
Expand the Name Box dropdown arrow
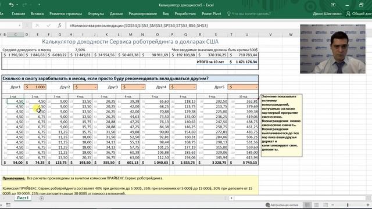point(20,26)
